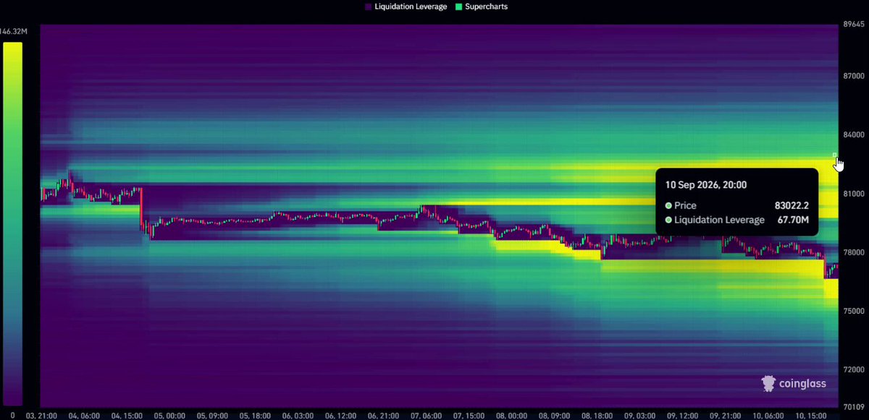This screenshot has height=420, width=869.
Task: Toggle the Liquidation Leverage legend item
Action: (x=405, y=7)
